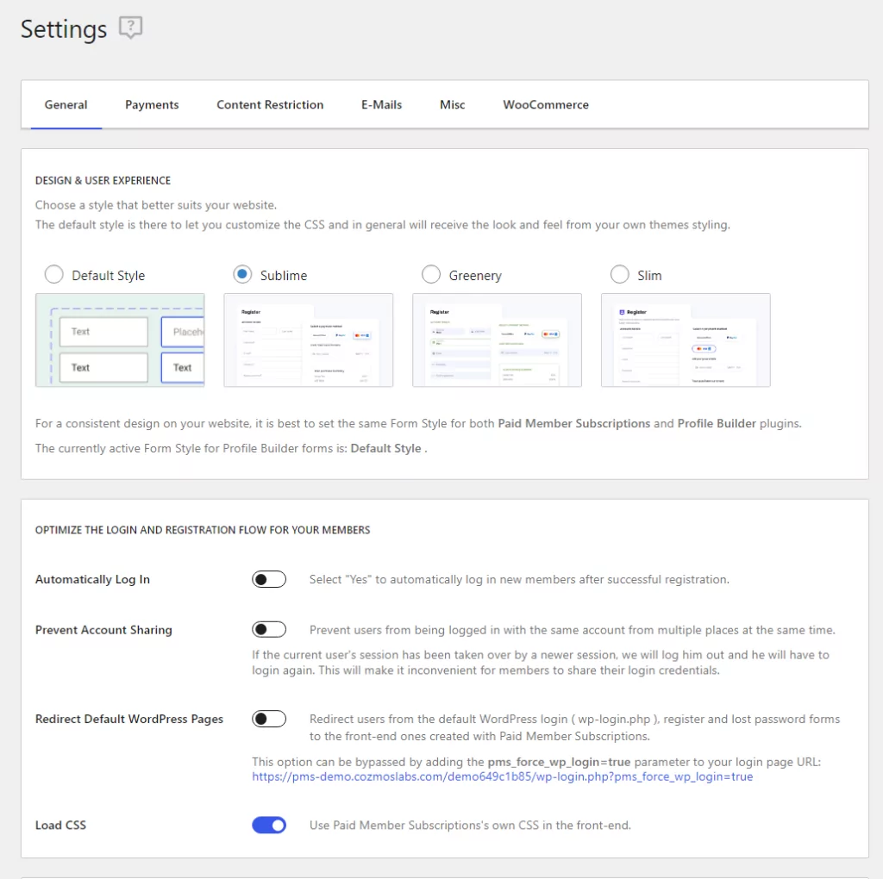Open the pms_force_wp_login bypass URL link

tap(503, 776)
